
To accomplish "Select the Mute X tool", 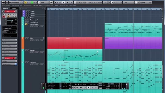I will coord(88,2).
